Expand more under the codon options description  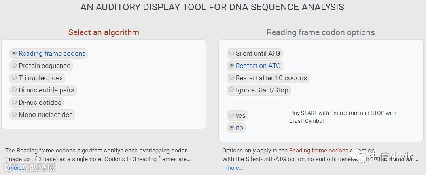click(234, 168)
